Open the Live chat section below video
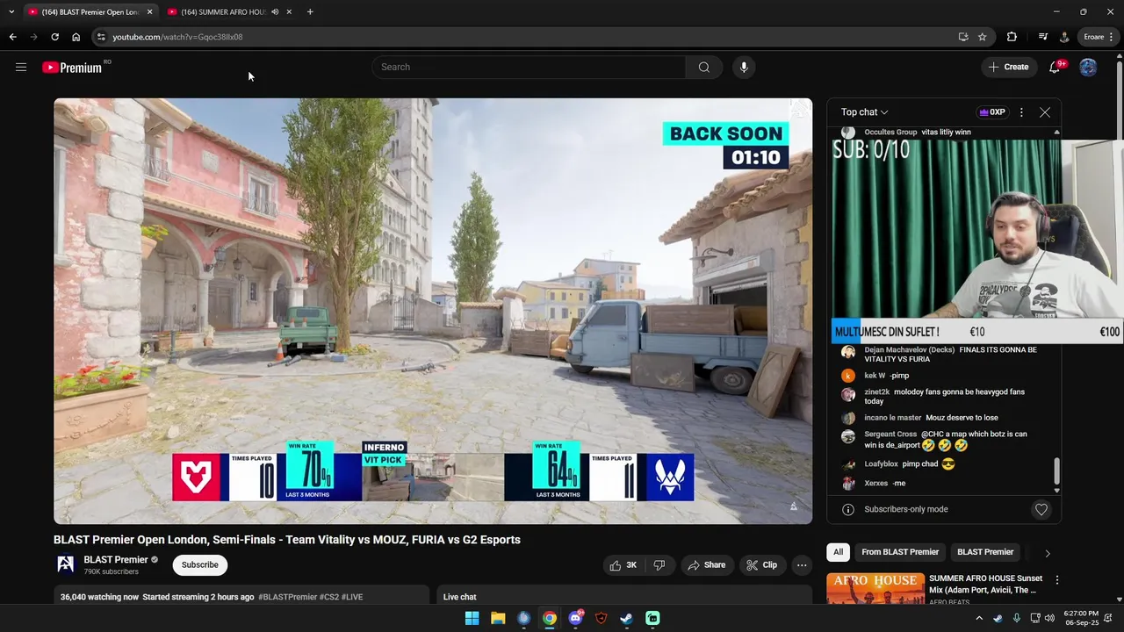Screen dimensions: 1124x632 pyautogui.click(x=624, y=597)
